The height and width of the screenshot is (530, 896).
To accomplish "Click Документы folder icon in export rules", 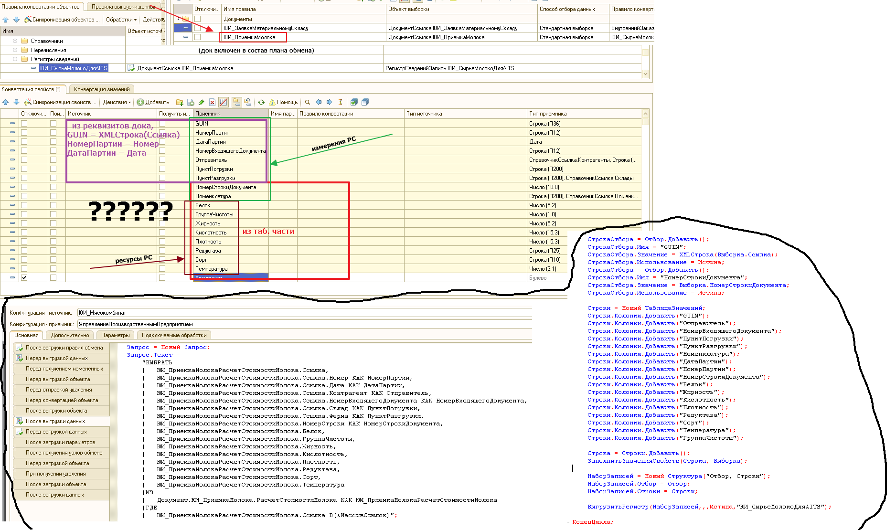I will [x=186, y=19].
